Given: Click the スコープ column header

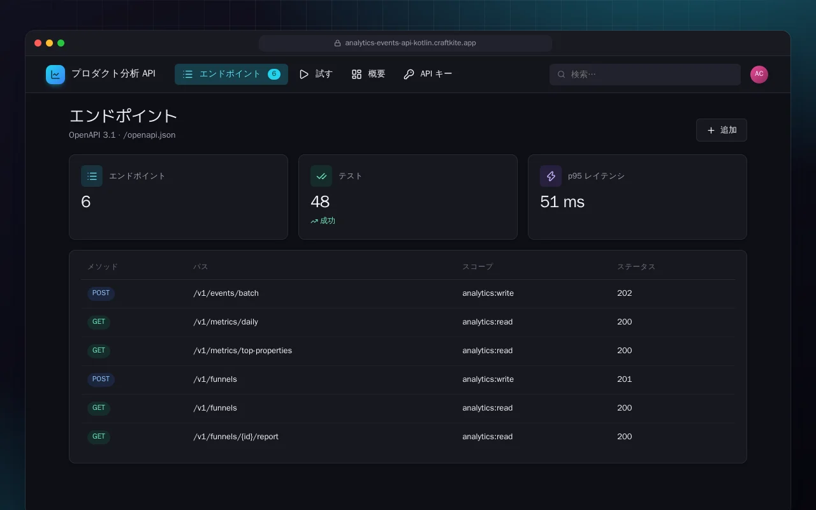Looking at the screenshot, I should [x=477, y=266].
